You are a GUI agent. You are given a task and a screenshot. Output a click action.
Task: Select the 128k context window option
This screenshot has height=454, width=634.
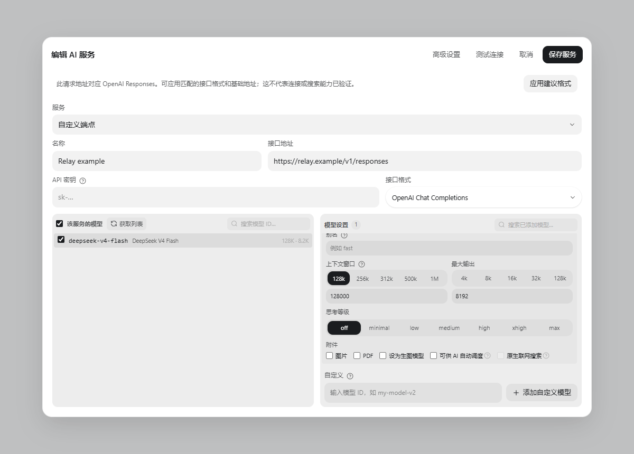click(x=339, y=278)
